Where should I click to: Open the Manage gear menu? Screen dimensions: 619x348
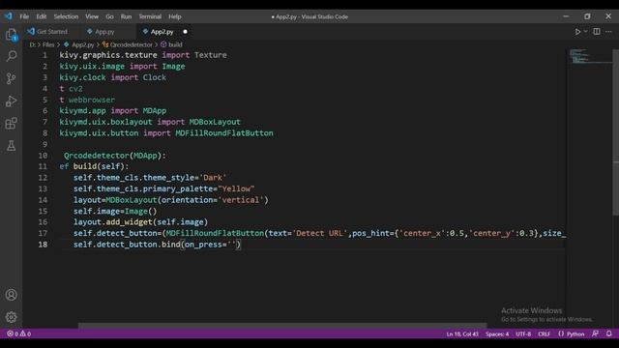click(11, 317)
